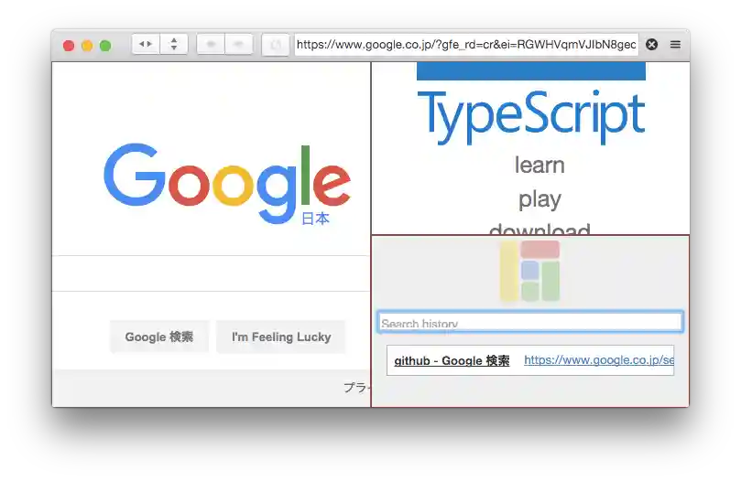The image size is (741, 481).
Task: Open the learn link on TypeScript page
Action: 539,166
